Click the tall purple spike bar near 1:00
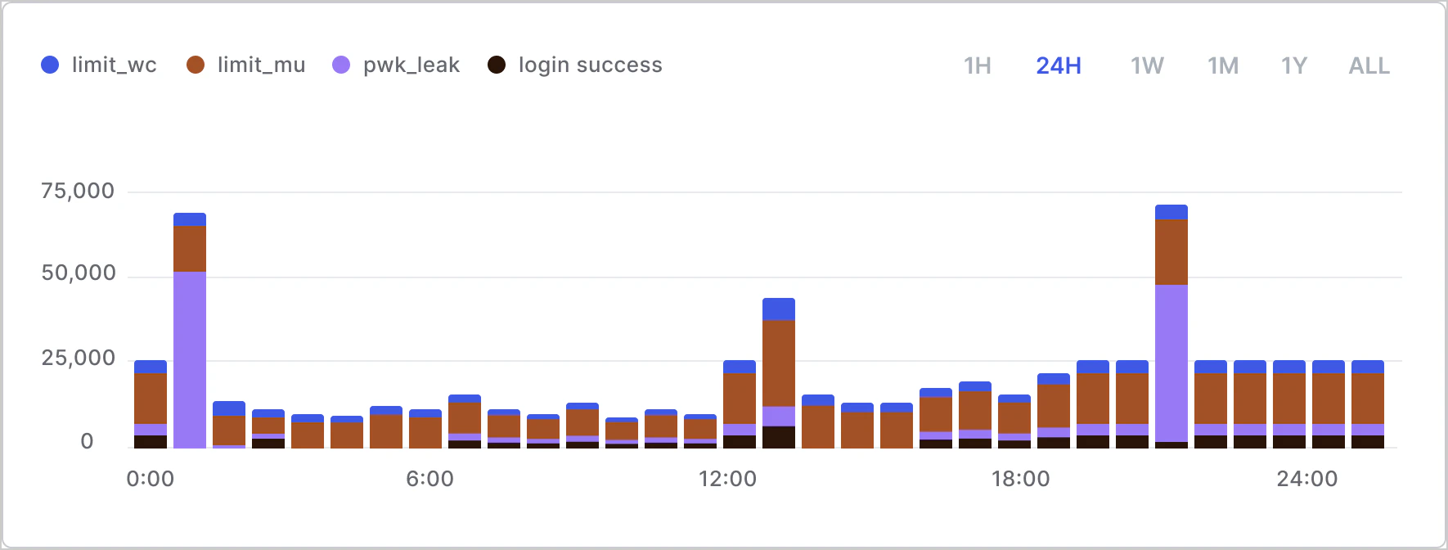 (190, 331)
